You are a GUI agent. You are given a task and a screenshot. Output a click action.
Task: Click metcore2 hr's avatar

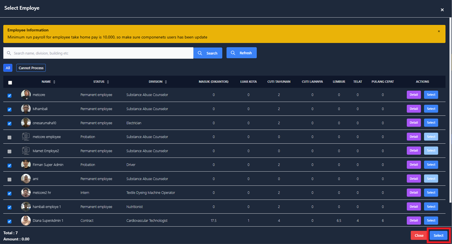(26, 192)
